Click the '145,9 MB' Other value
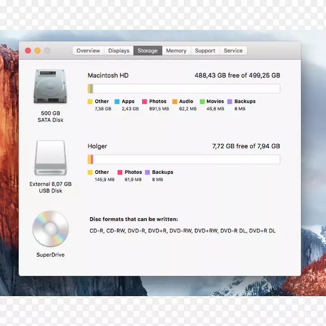 (x=105, y=179)
